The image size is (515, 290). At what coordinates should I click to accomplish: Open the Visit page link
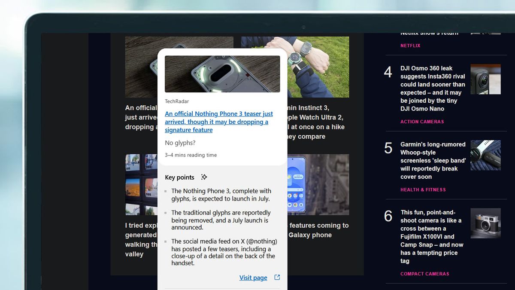click(253, 278)
